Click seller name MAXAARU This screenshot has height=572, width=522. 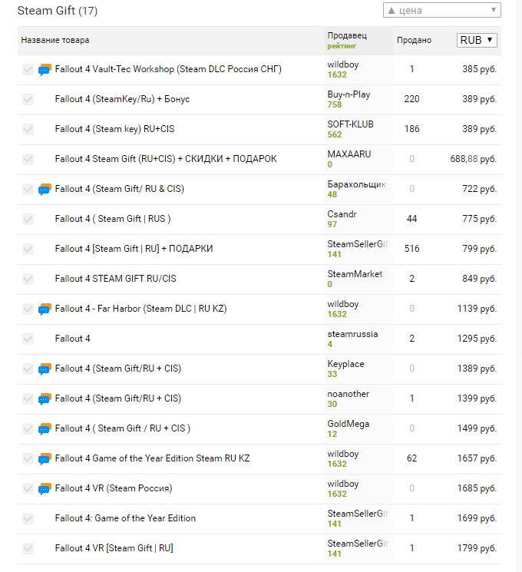349,154
